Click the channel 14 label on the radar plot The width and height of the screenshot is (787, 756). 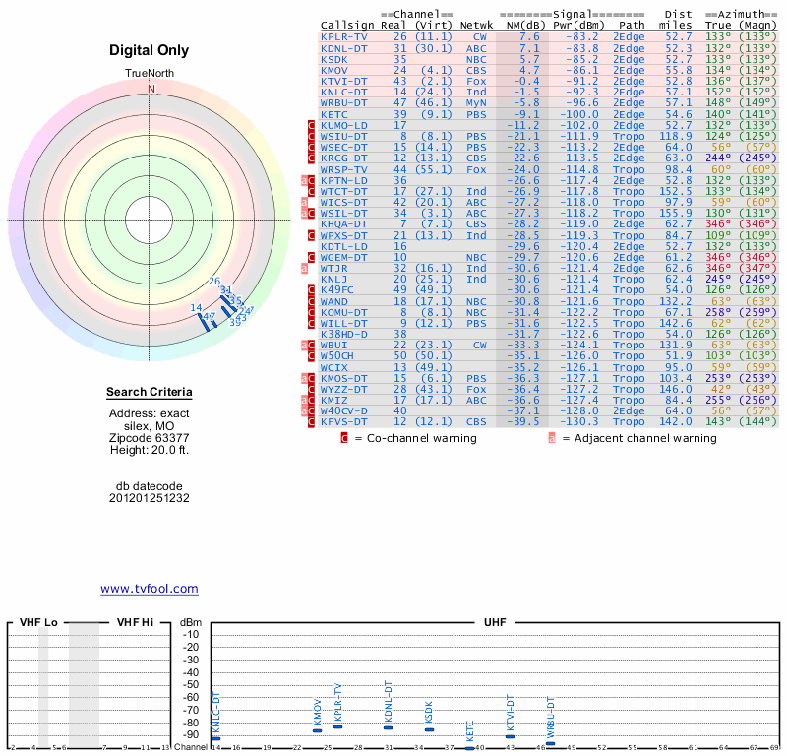tap(196, 307)
